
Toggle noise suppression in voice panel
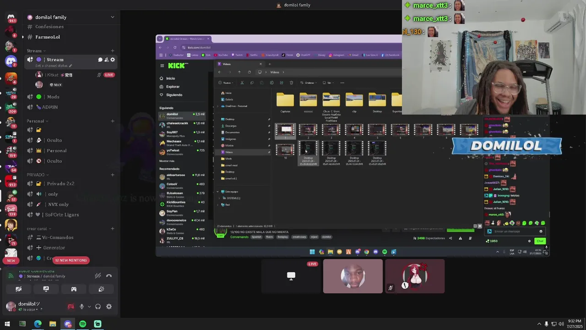pos(98,276)
